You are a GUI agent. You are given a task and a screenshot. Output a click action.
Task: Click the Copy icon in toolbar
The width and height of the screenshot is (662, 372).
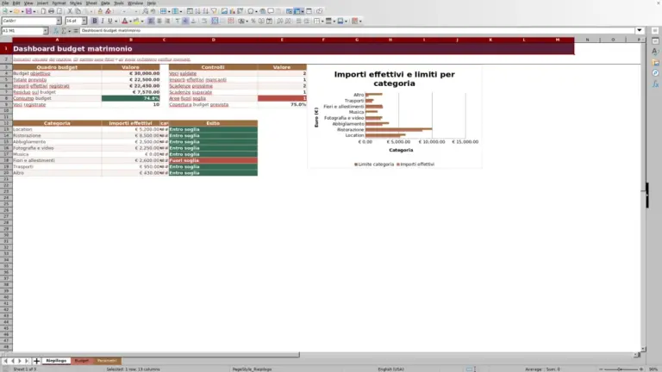[78, 11]
